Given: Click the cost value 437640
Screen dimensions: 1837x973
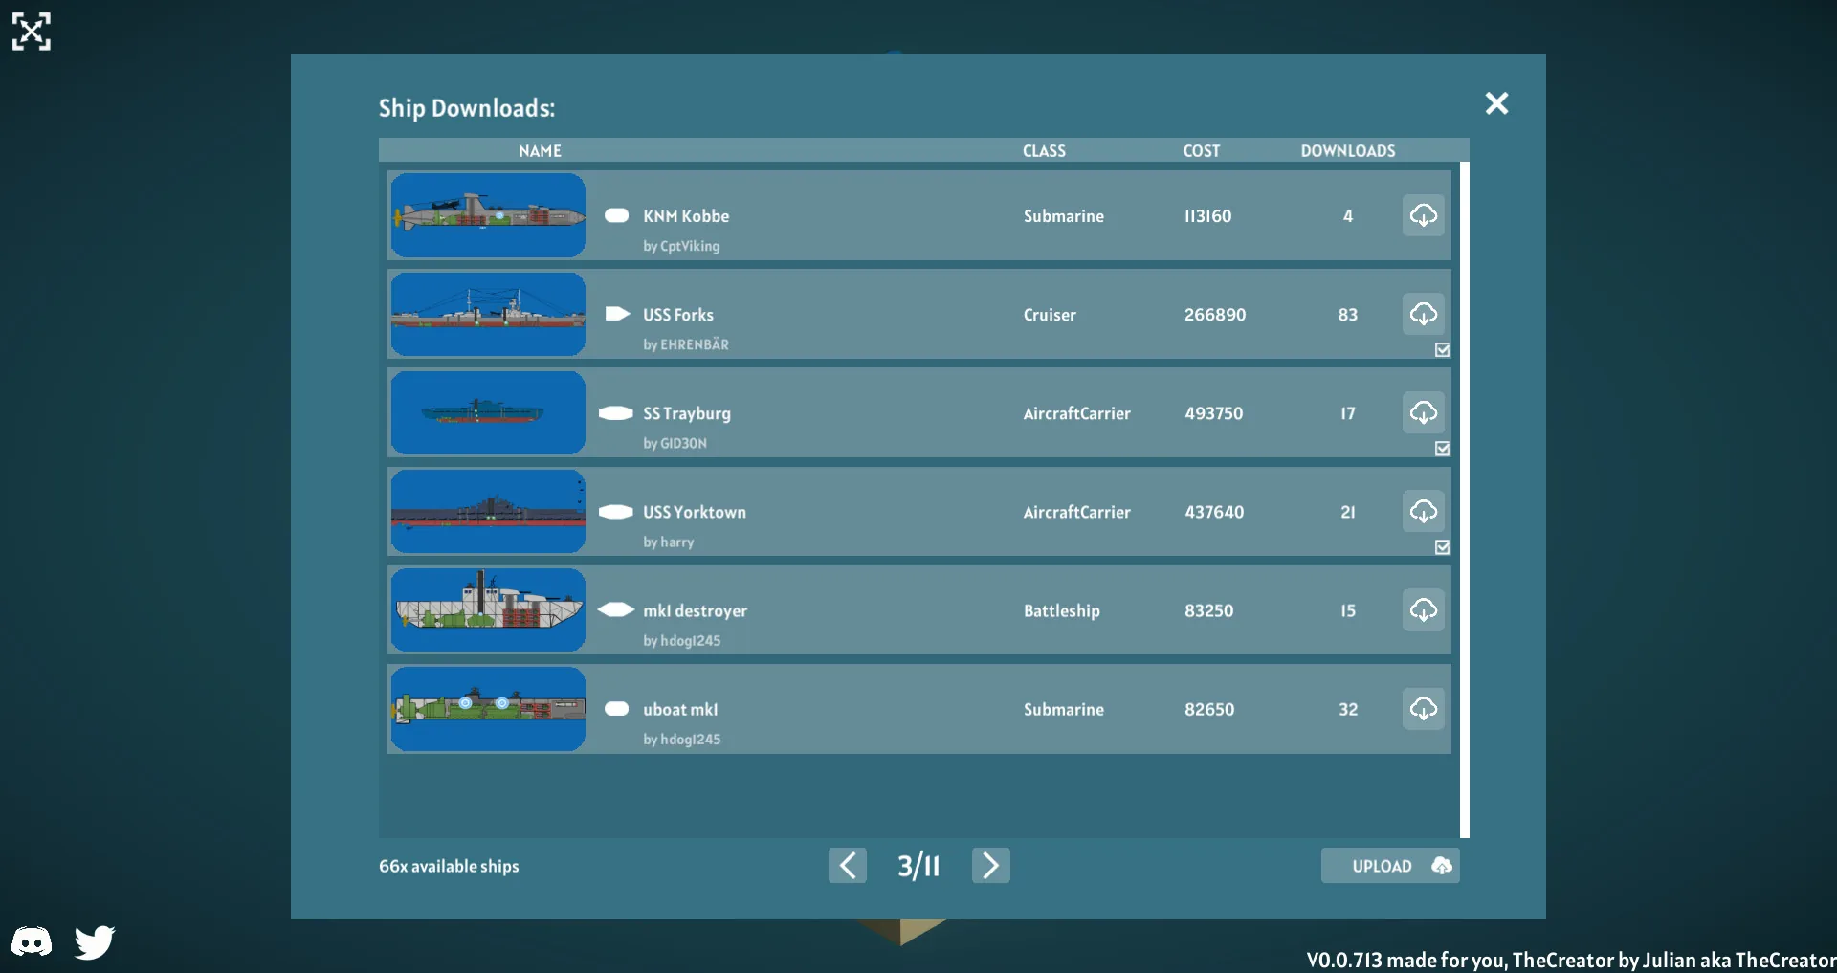Looking at the screenshot, I should [x=1214, y=512].
